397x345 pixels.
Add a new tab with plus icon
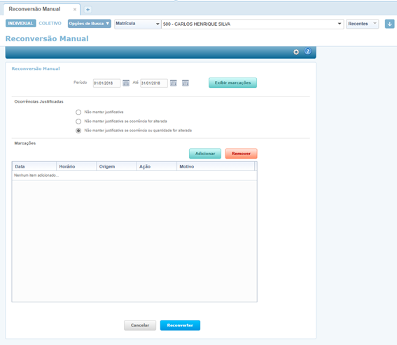(88, 10)
